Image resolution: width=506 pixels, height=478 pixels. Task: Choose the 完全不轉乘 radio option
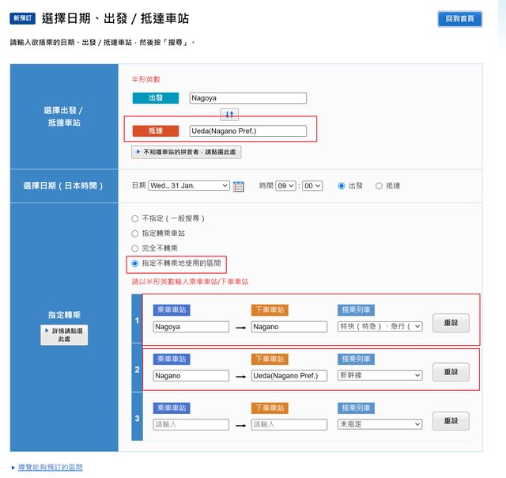[x=134, y=248]
